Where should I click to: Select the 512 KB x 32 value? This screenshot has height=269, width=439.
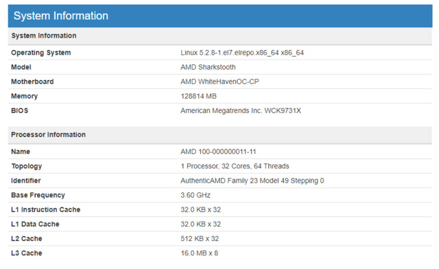pyautogui.click(x=200, y=239)
